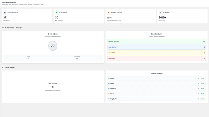This screenshot has height=117, width=209.
Task: Click the Average AI Score star icon
Action: point(108,12)
